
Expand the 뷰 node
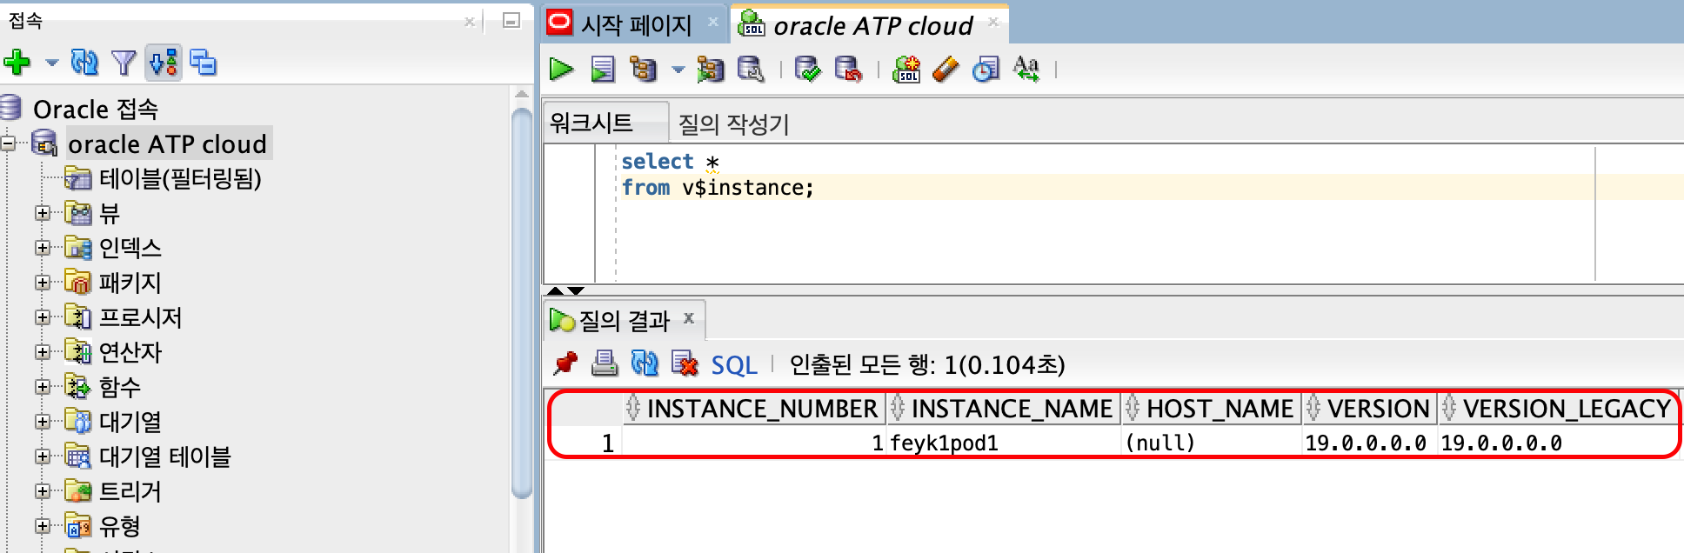42,213
